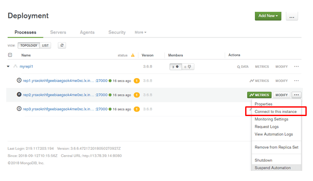
Task: Click the green status dot for rep1
Action: pyautogui.click(x=110, y=81)
